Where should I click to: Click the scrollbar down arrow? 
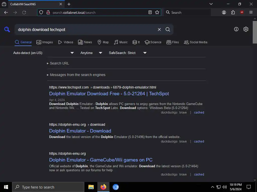(255, 180)
